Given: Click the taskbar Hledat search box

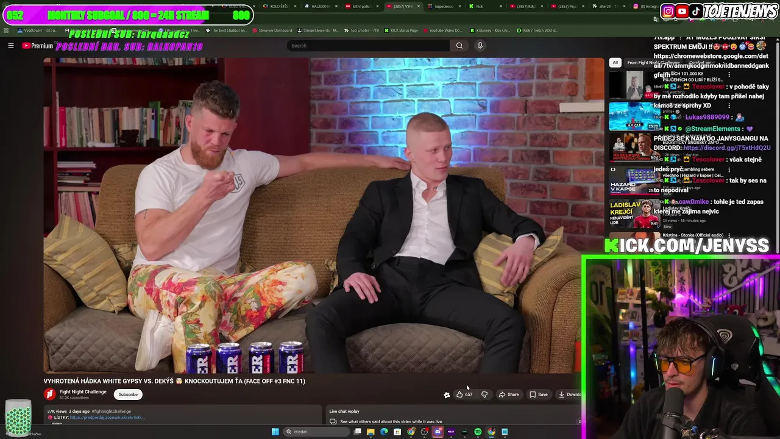Looking at the screenshot, I should 317,432.
